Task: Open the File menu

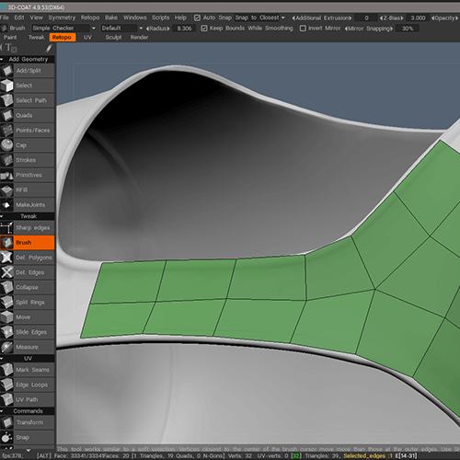Action: [5, 17]
